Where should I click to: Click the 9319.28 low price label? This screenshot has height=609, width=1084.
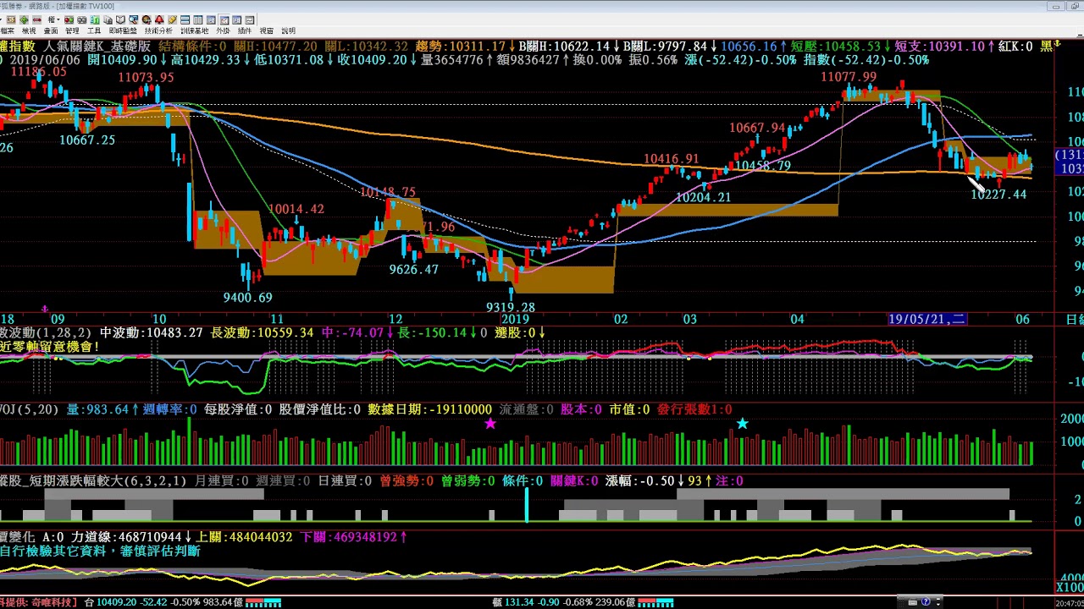click(510, 308)
